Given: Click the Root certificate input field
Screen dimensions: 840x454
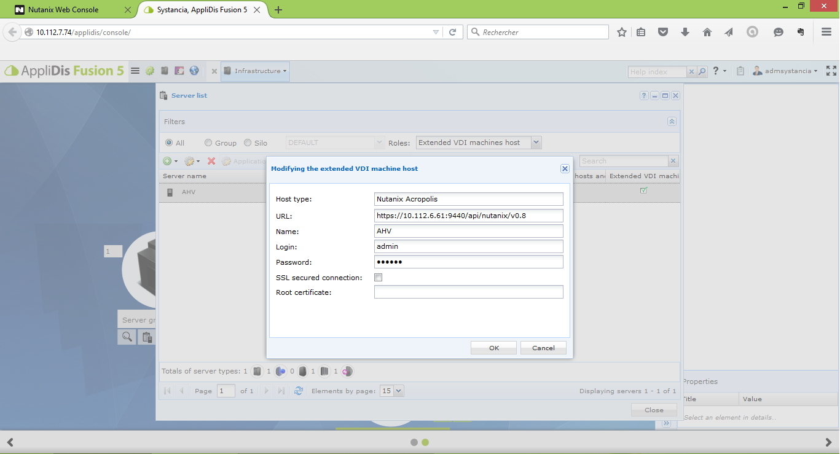Looking at the screenshot, I should (468, 292).
